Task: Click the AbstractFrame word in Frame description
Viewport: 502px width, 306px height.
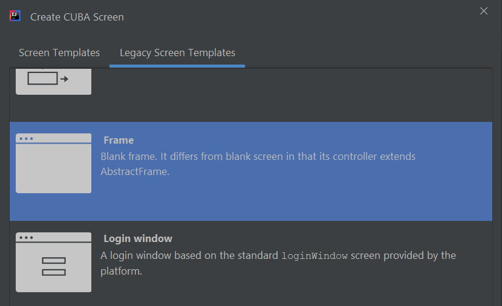Action: pyautogui.click(x=134, y=171)
